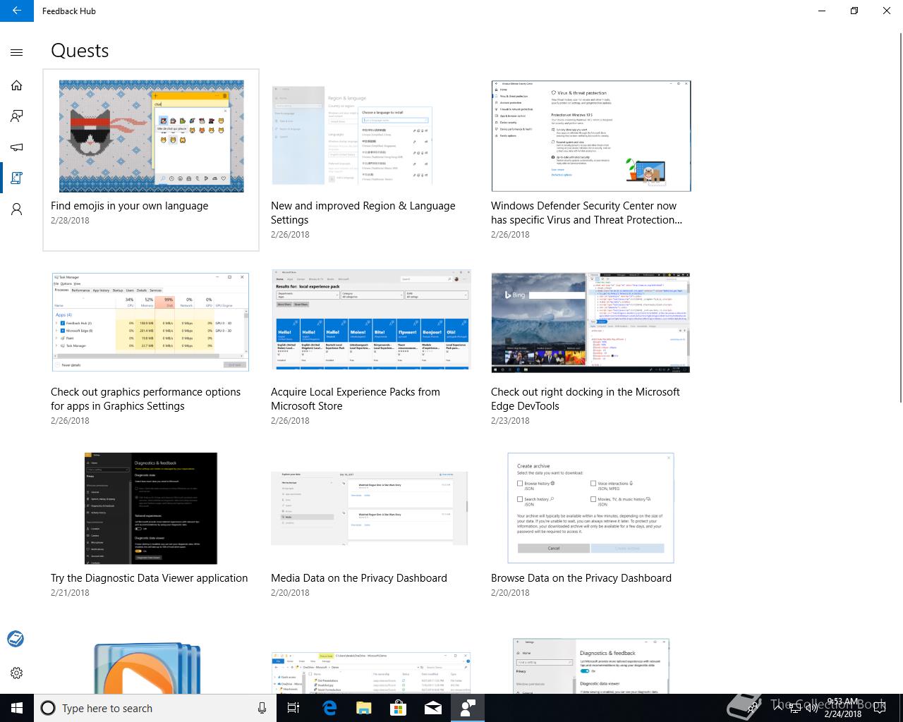Open the Home page in sidebar
Screen dimensions: 903x722
pyautogui.click(x=17, y=85)
